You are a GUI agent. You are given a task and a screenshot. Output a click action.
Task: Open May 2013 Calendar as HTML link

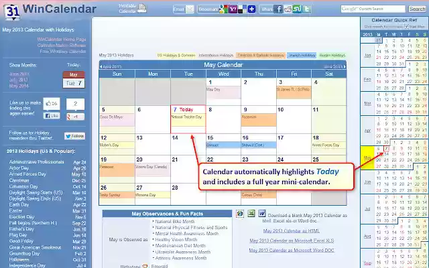click(292, 230)
